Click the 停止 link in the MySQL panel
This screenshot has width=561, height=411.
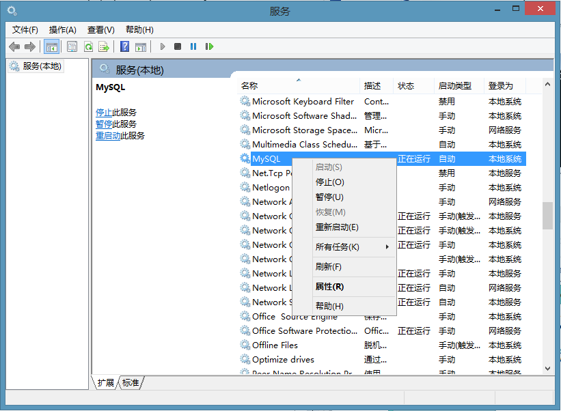104,113
